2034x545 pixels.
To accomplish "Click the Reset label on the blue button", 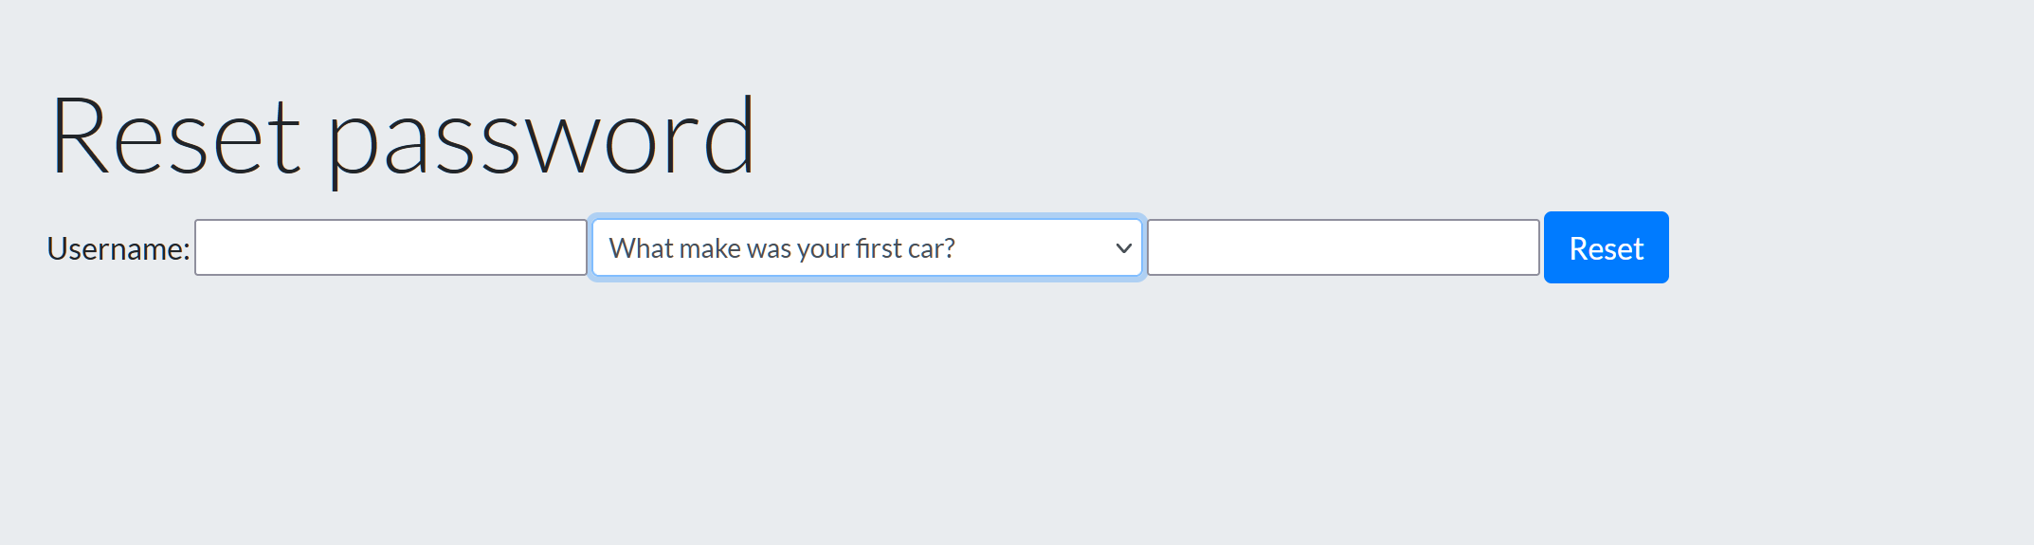I will tap(1607, 248).
